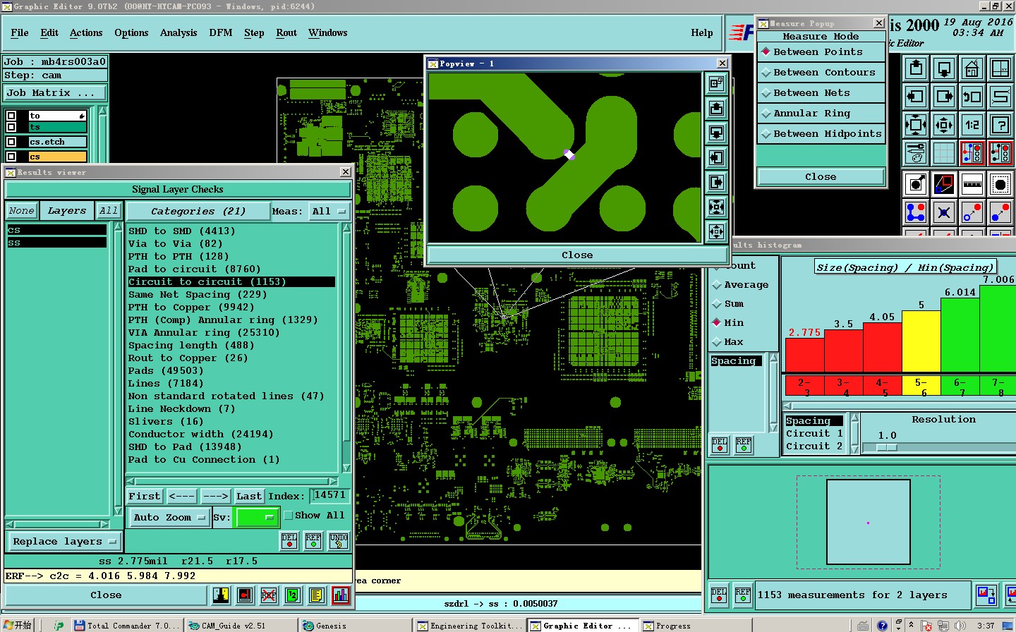1016x632 pixels.
Task: Click the DEL icon in the histogram bottom bar
Action: pos(719,595)
